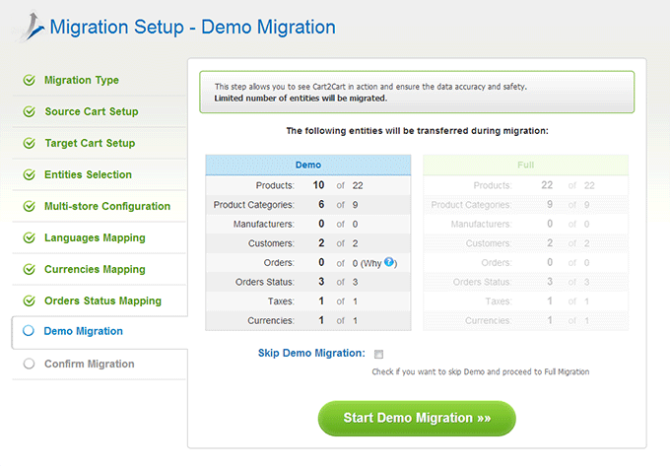Image resolution: width=670 pixels, height=466 pixels.
Task: Open Multi-store Configuration step
Action: coord(107,206)
